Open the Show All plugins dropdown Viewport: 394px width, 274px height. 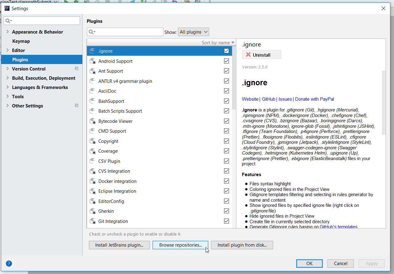193,32
